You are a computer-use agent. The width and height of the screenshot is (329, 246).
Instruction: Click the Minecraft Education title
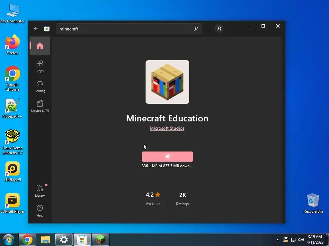[167, 119]
